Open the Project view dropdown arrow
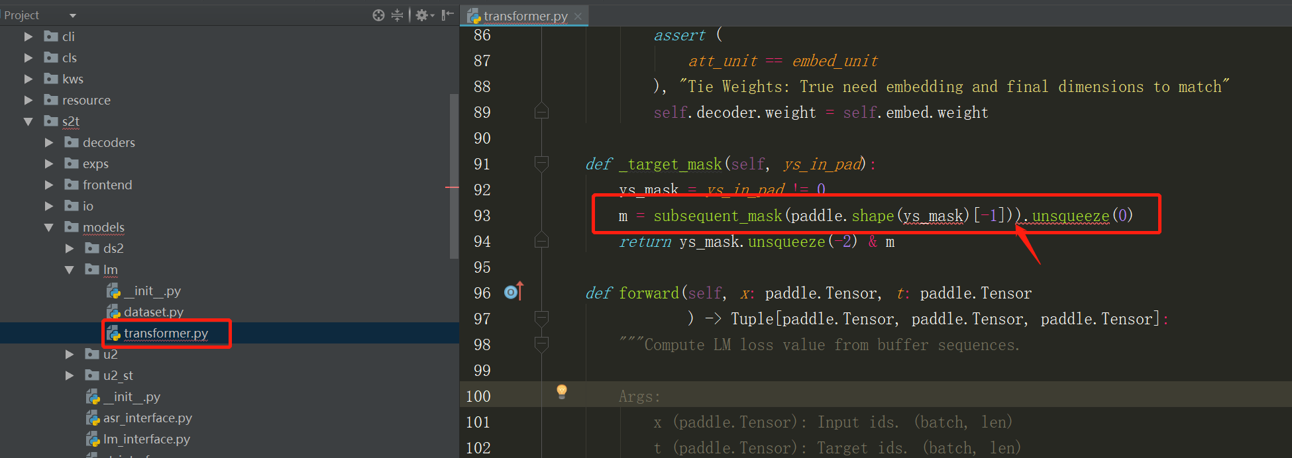Image resolution: width=1292 pixels, height=458 pixels. coord(73,15)
